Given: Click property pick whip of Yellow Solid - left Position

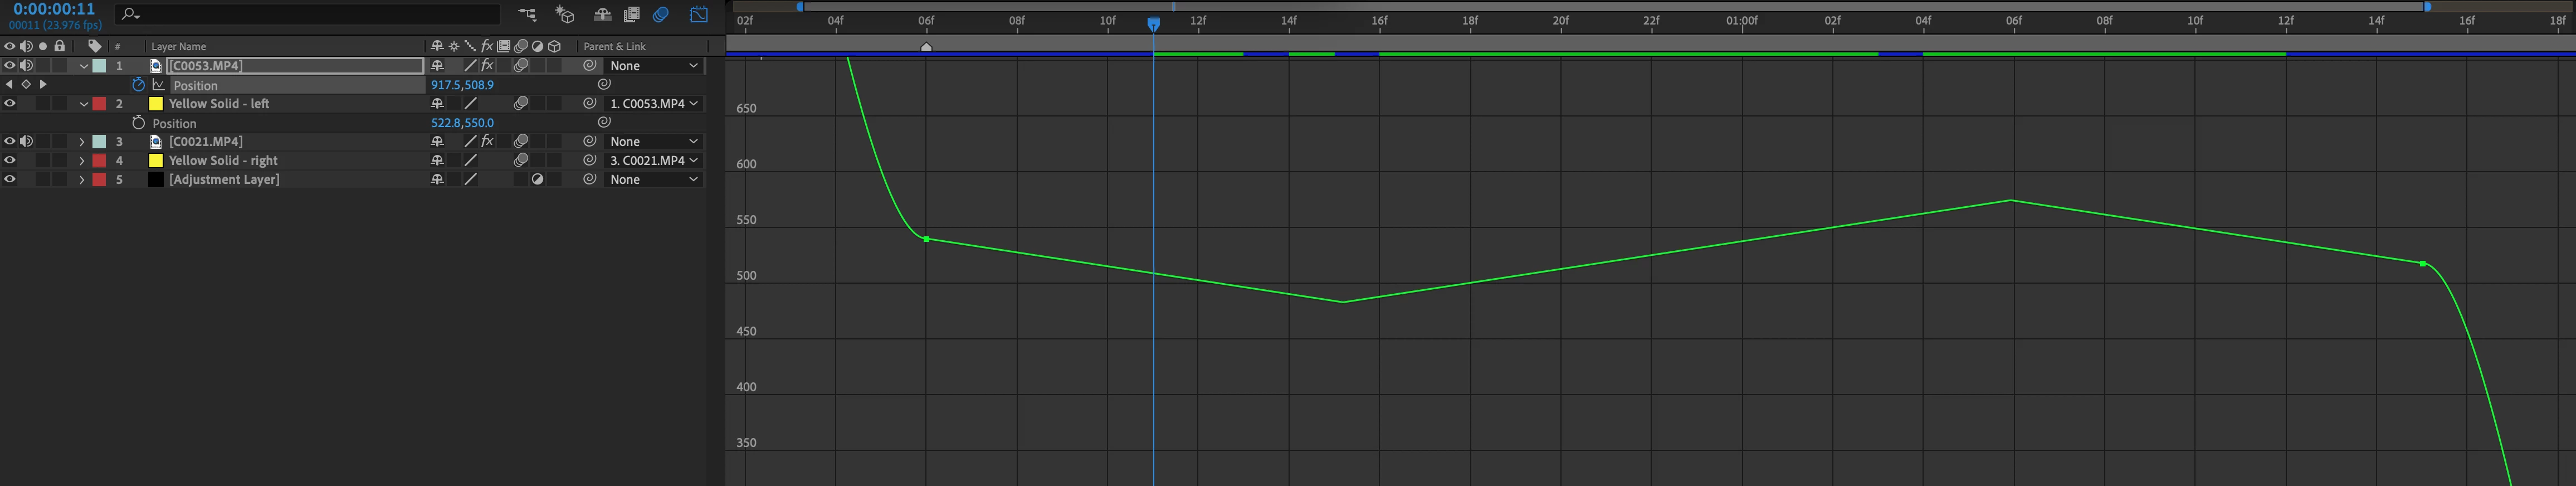Looking at the screenshot, I should (604, 123).
